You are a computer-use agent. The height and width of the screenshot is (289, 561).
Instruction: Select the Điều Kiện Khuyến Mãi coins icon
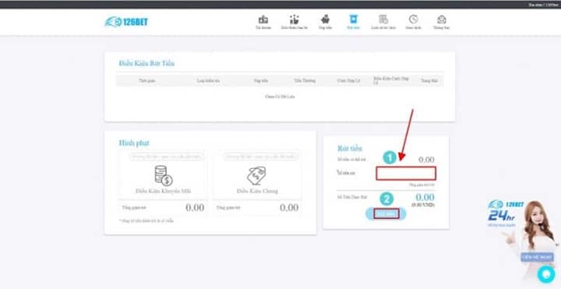(163, 175)
